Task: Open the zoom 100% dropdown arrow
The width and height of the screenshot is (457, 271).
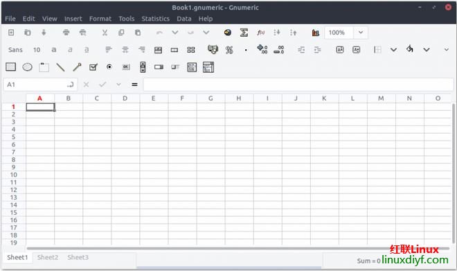Action: (361, 33)
